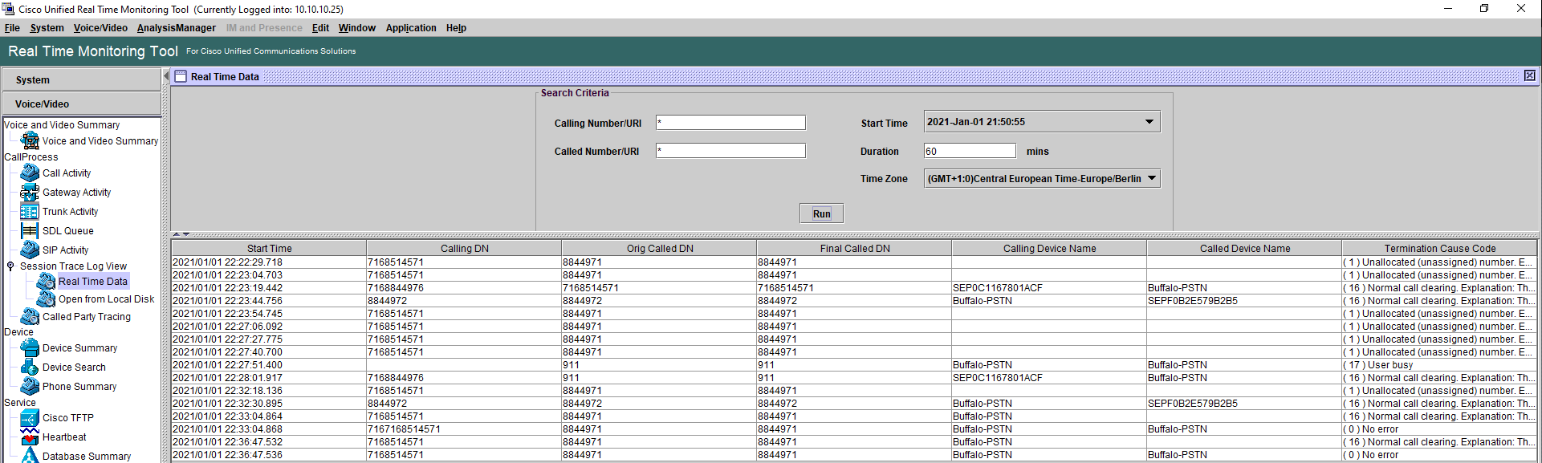Screen dimensions: 1542x463
Task: Click the Calling Number/URI input field
Action: pos(730,123)
